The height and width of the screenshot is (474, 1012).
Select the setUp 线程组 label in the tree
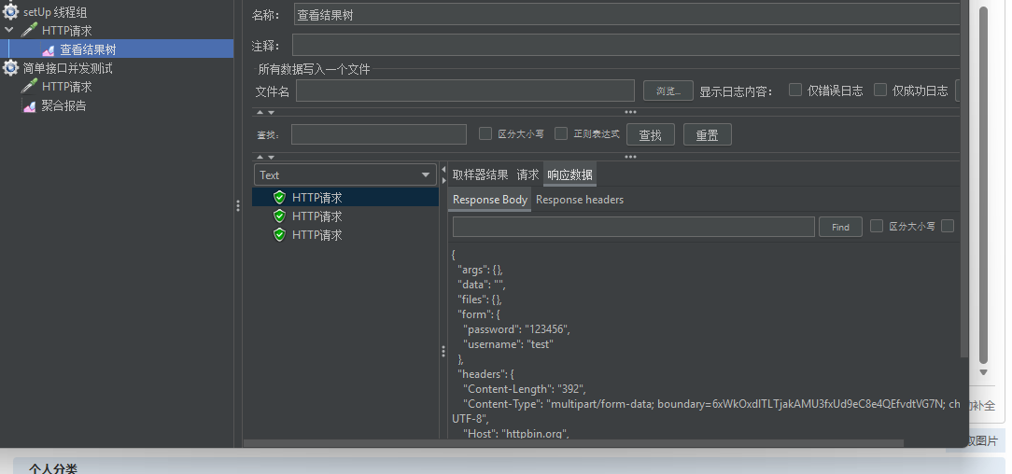pos(55,12)
